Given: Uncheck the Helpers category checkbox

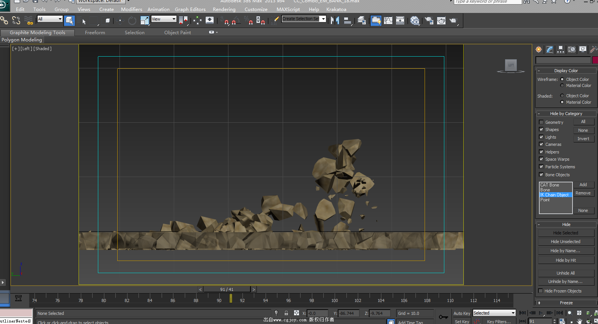Looking at the screenshot, I should click(541, 152).
